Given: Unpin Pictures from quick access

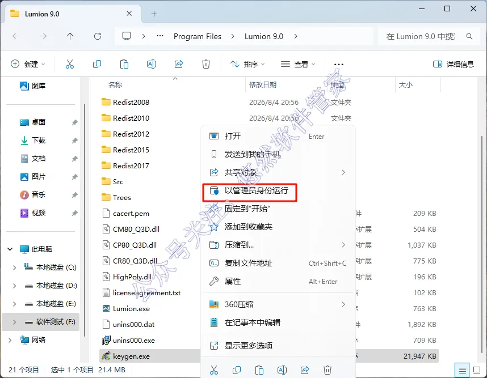Looking at the screenshot, I should coord(74,177).
